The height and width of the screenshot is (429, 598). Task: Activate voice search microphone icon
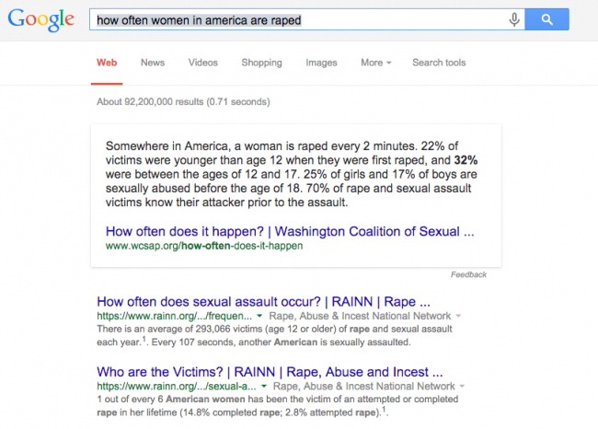click(x=514, y=19)
